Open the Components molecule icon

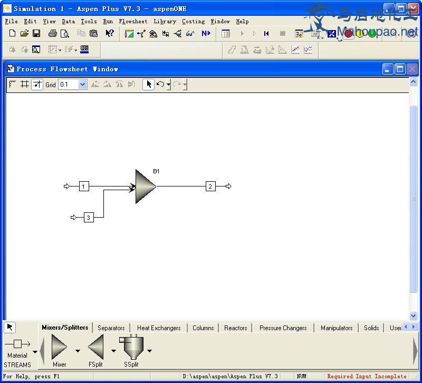point(141,34)
